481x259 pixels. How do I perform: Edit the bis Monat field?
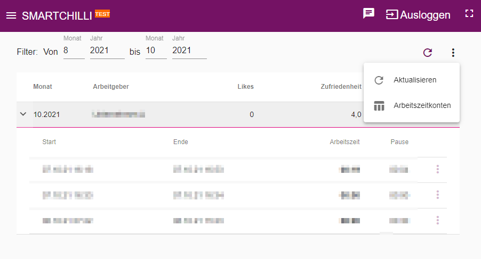[156, 51]
